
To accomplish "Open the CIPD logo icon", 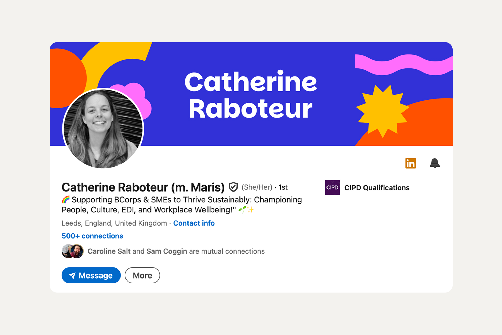I will (332, 187).
